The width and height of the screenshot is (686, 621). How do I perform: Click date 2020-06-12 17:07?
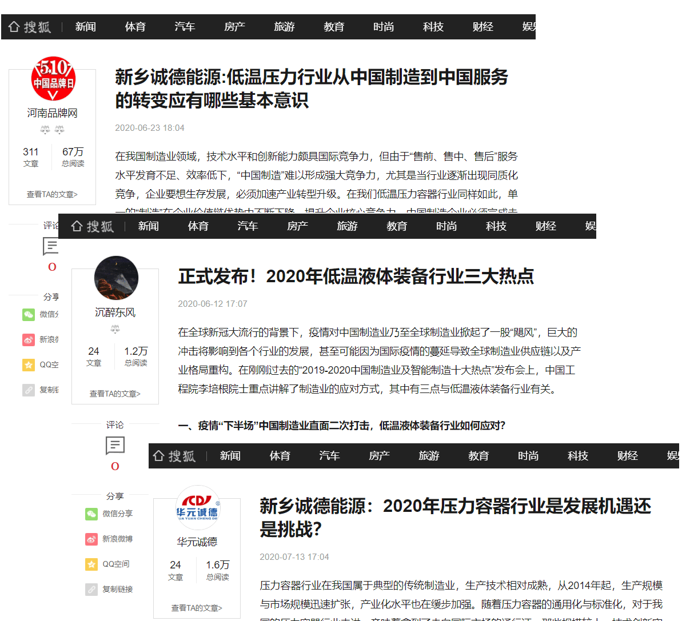tap(213, 304)
